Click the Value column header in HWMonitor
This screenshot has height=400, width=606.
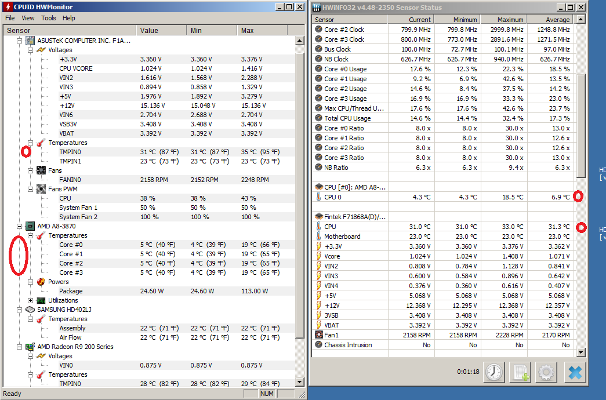(x=161, y=31)
